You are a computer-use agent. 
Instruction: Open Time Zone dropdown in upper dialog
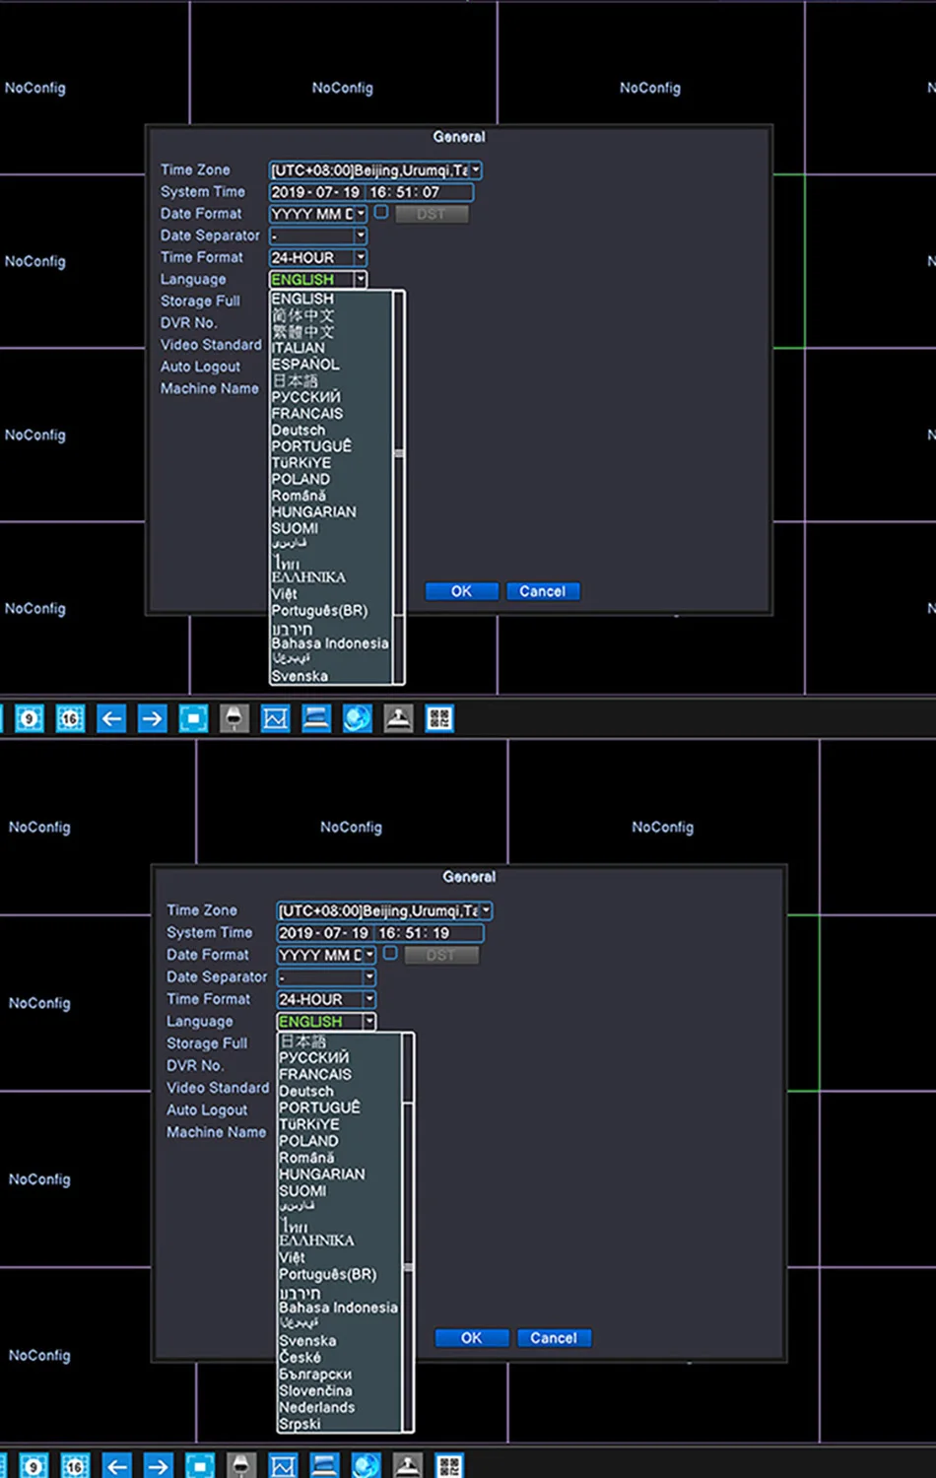click(x=476, y=170)
